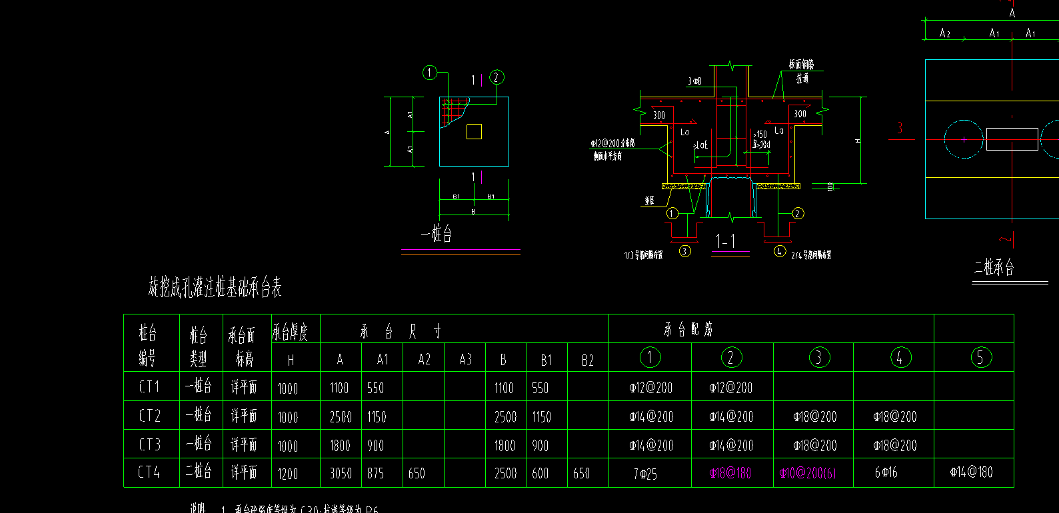Viewport: 1059px width, 513px height.
Task: Click 1800 under column B in CT3 row
Action: coord(505,446)
